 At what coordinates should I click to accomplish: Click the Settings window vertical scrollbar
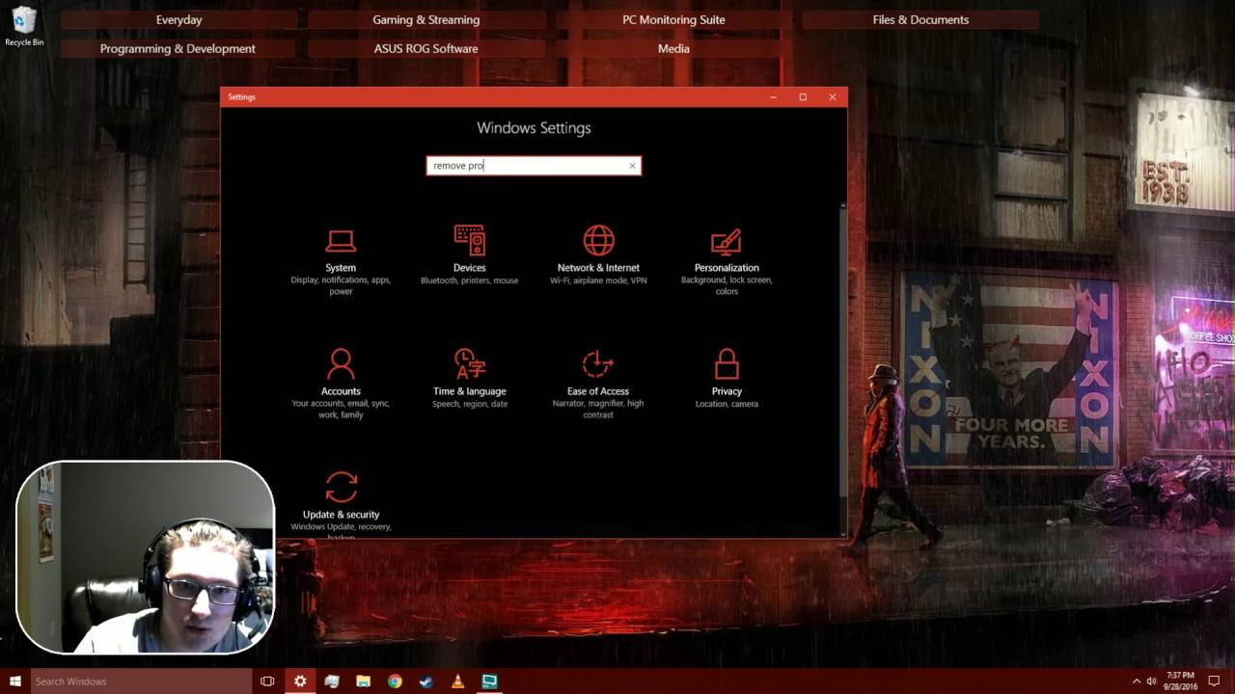coord(843,369)
